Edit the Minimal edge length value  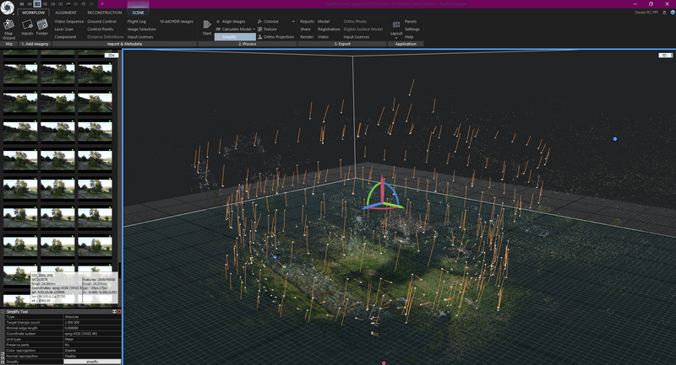pyautogui.click(x=92, y=328)
